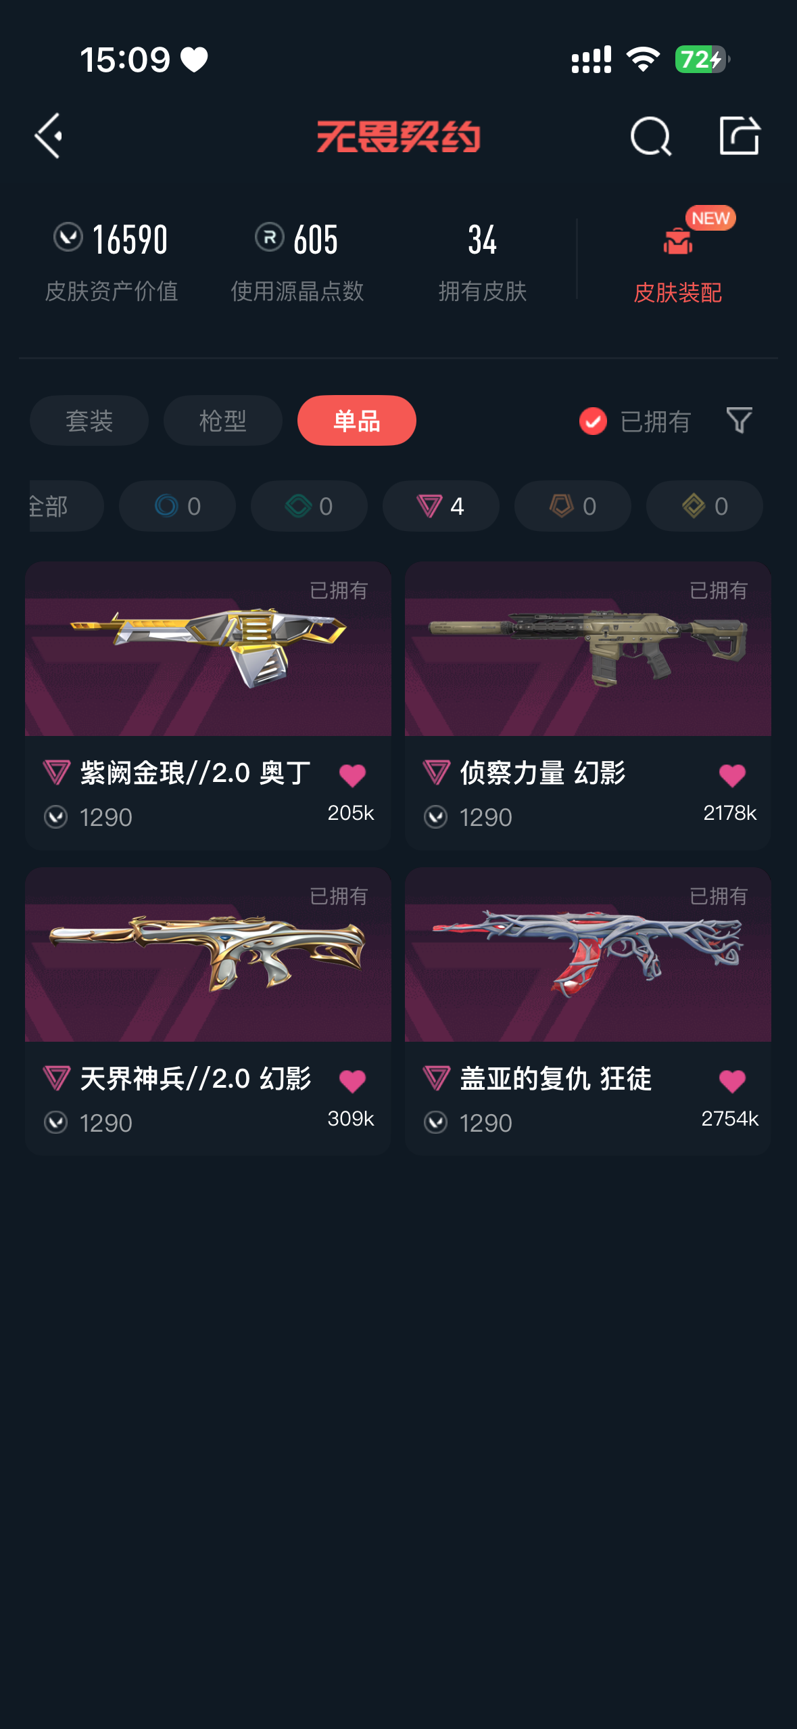The height and width of the screenshot is (1729, 797).
Task: Toggle the 已拥有 checkmark filter
Action: pos(593,421)
